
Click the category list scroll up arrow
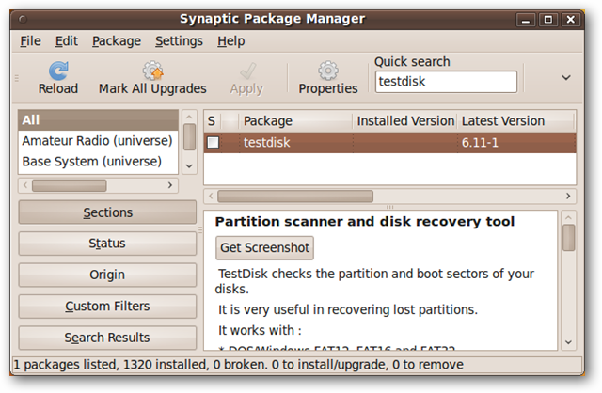[x=190, y=117]
